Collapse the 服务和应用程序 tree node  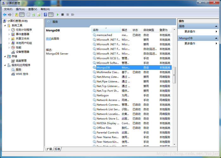click(x=5, y=65)
